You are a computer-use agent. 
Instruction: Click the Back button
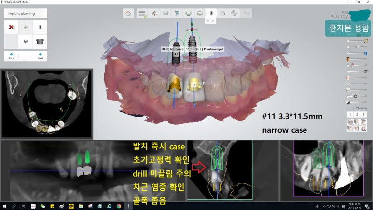(x=11, y=56)
